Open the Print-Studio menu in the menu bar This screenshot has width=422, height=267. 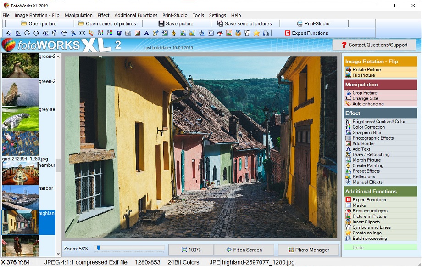coord(175,15)
